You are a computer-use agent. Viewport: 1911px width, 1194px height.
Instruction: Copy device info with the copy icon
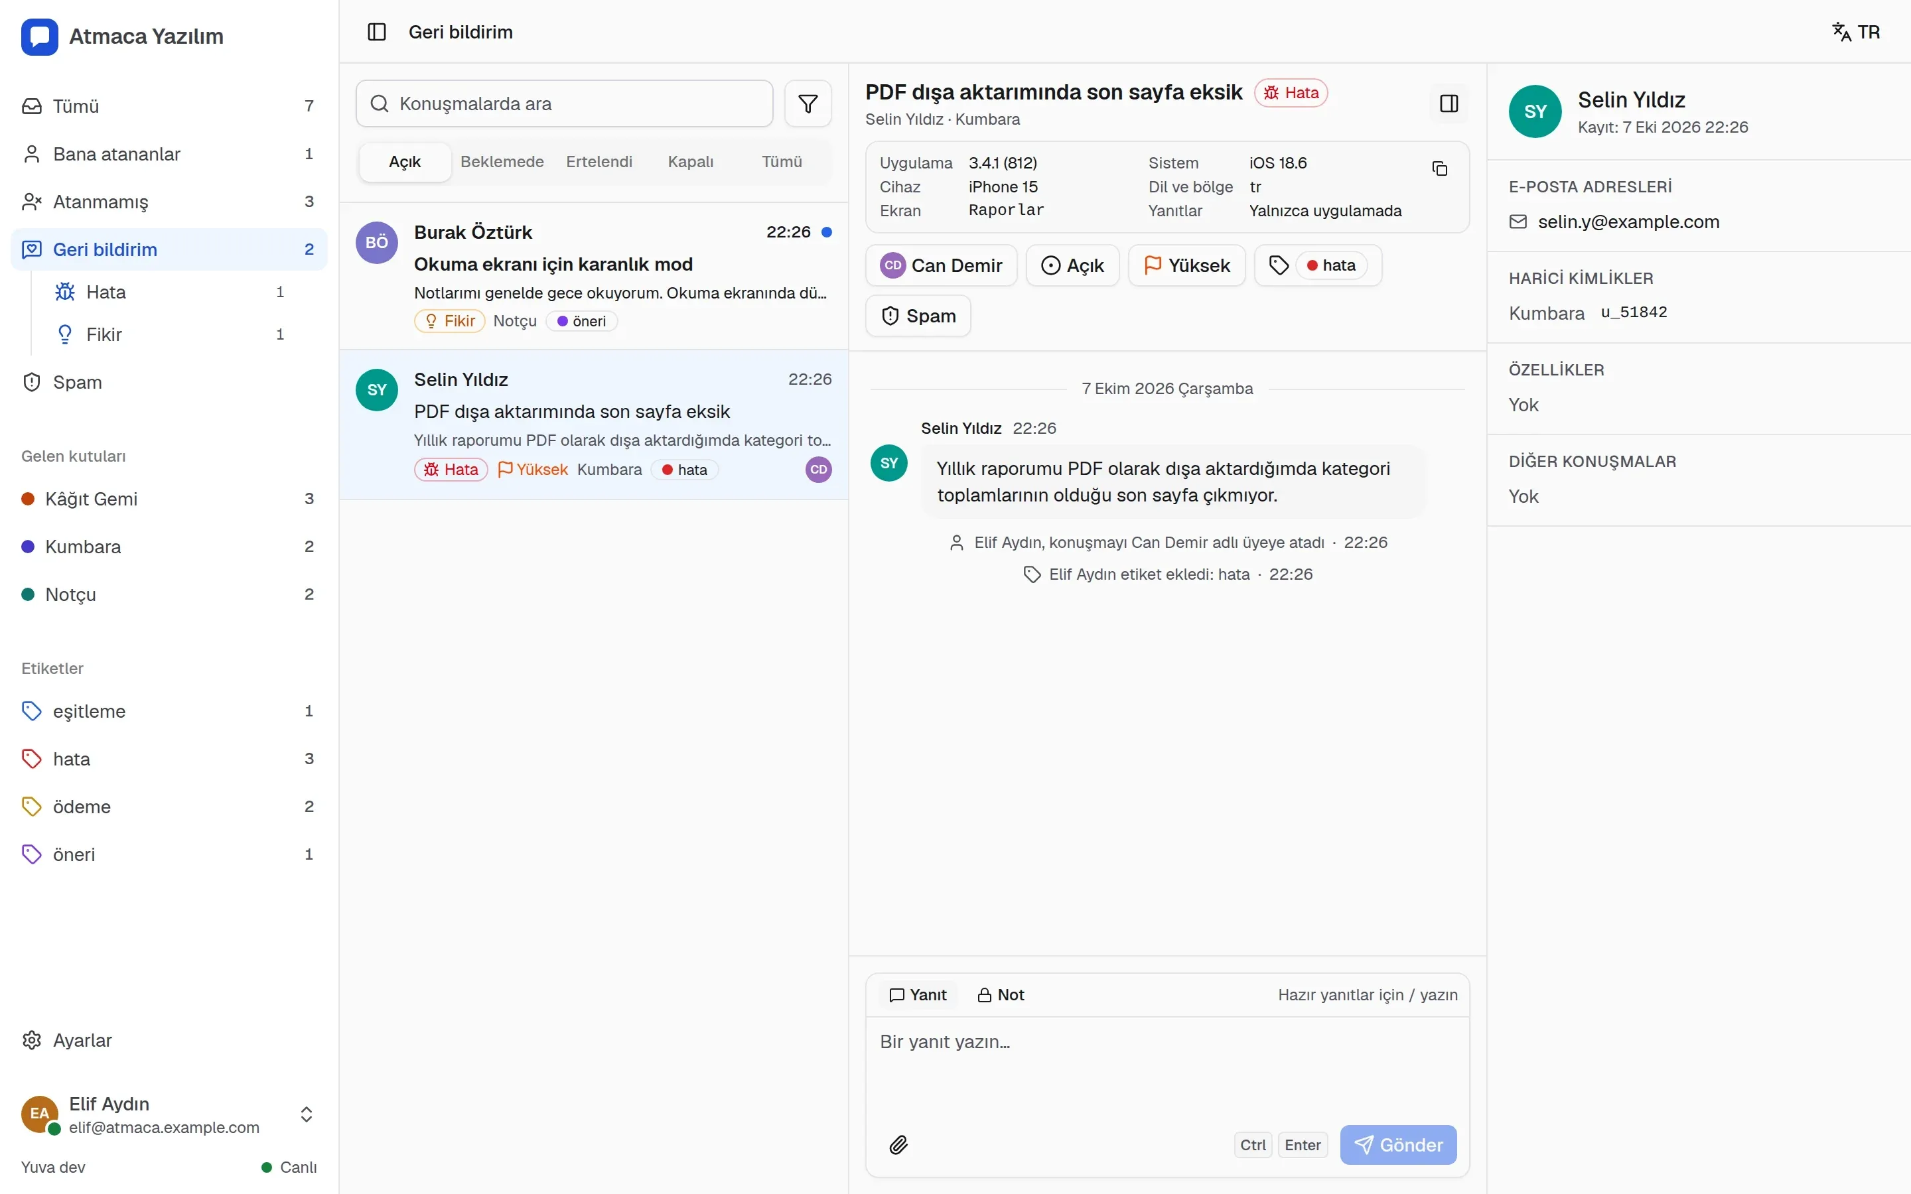[1440, 168]
